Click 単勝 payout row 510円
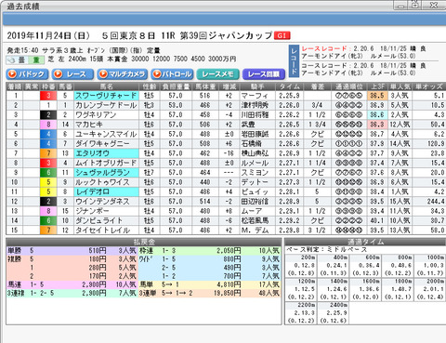The image size is (446, 343). (x=72, y=251)
